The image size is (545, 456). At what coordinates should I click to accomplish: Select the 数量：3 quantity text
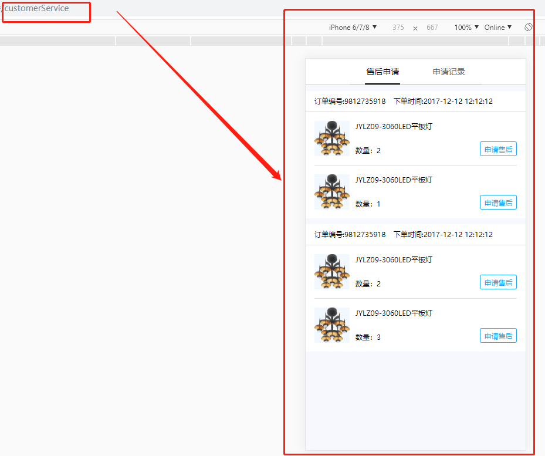tap(368, 337)
